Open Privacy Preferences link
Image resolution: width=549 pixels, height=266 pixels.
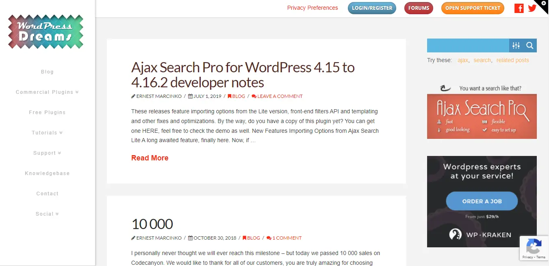pos(312,8)
